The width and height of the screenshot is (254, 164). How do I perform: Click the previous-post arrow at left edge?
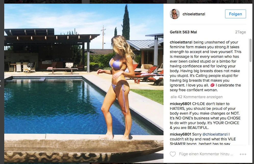1,83
